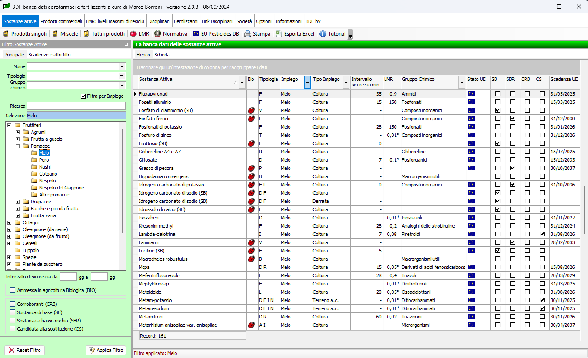
Task: Click the first Intervallo di sicurezza field
Action: click(68, 277)
